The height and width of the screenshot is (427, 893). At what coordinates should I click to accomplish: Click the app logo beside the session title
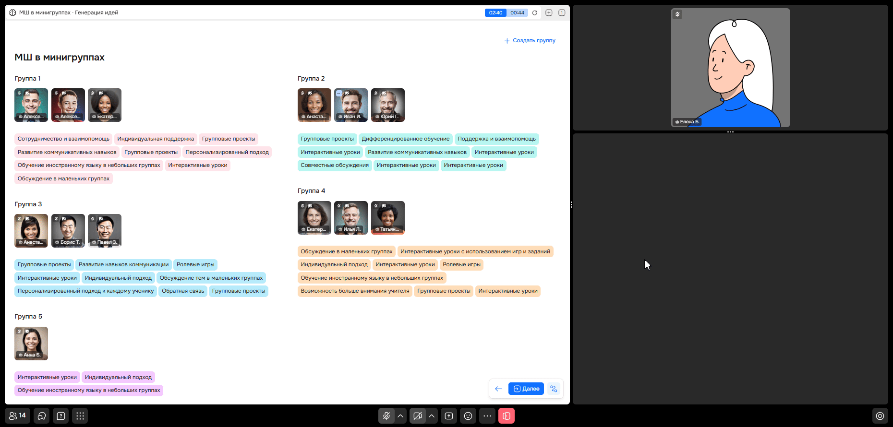coord(12,12)
